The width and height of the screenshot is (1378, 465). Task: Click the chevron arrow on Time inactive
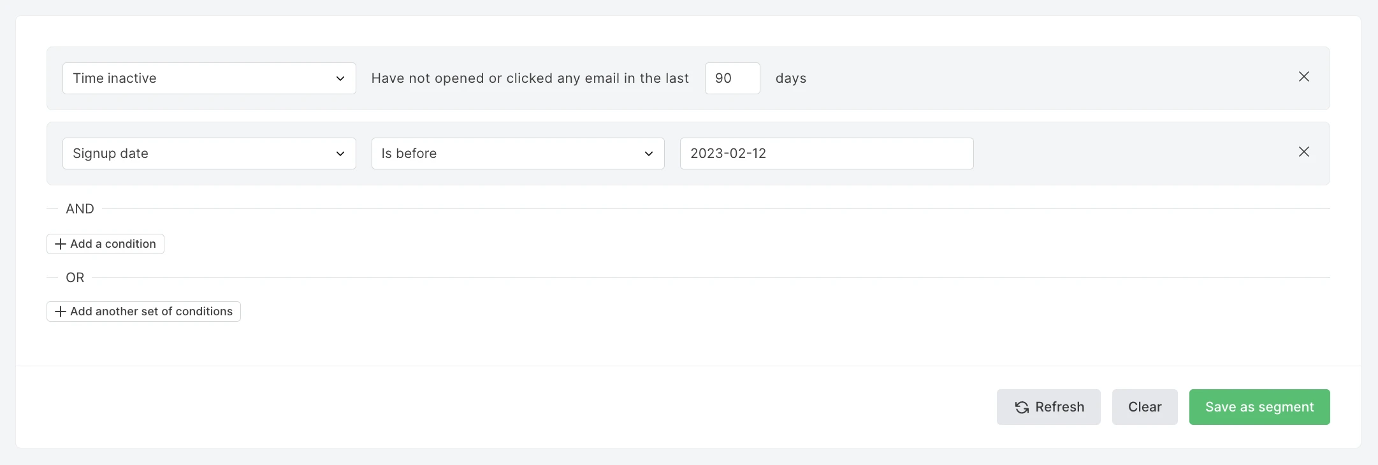(x=340, y=78)
